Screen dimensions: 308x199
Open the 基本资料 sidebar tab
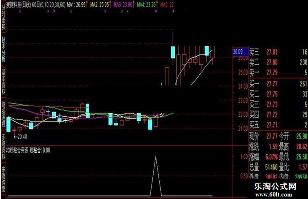coord(3,82)
